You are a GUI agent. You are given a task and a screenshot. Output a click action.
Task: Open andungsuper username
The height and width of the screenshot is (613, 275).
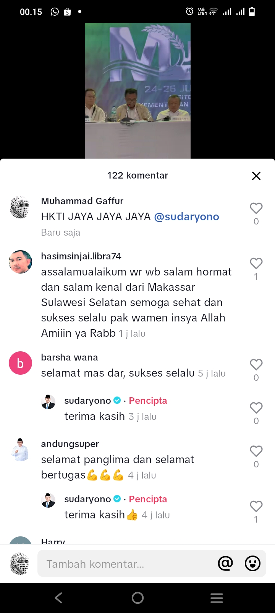tap(70, 444)
